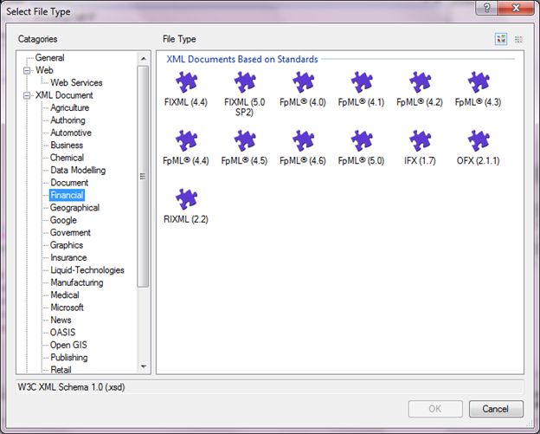The width and height of the screenshot is (540, 434).
Task: Click the highlighted Financial category
Action: pyautogui.click(x=67, y=195)
